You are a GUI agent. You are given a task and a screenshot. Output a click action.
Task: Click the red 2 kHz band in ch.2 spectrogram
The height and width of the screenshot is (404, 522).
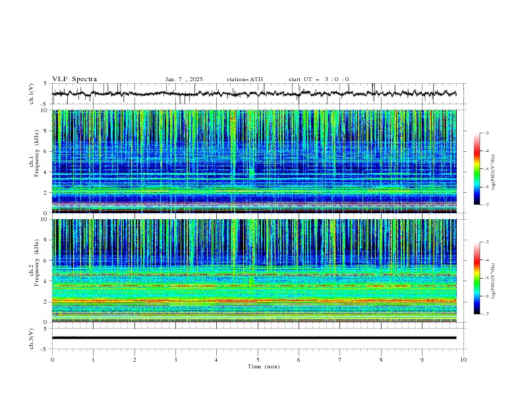tap(254, 301)
